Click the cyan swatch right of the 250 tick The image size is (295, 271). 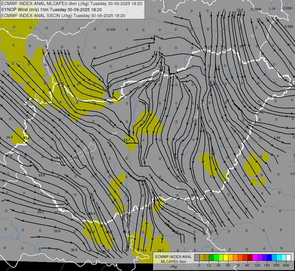(x=279, y=258)
